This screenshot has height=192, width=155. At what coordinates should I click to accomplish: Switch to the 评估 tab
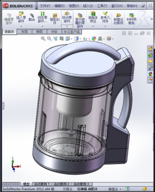pos(54,32)
